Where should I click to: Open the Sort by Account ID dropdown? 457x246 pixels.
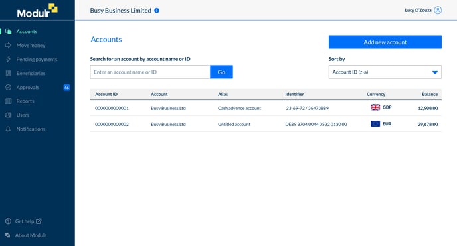(385, 72)
